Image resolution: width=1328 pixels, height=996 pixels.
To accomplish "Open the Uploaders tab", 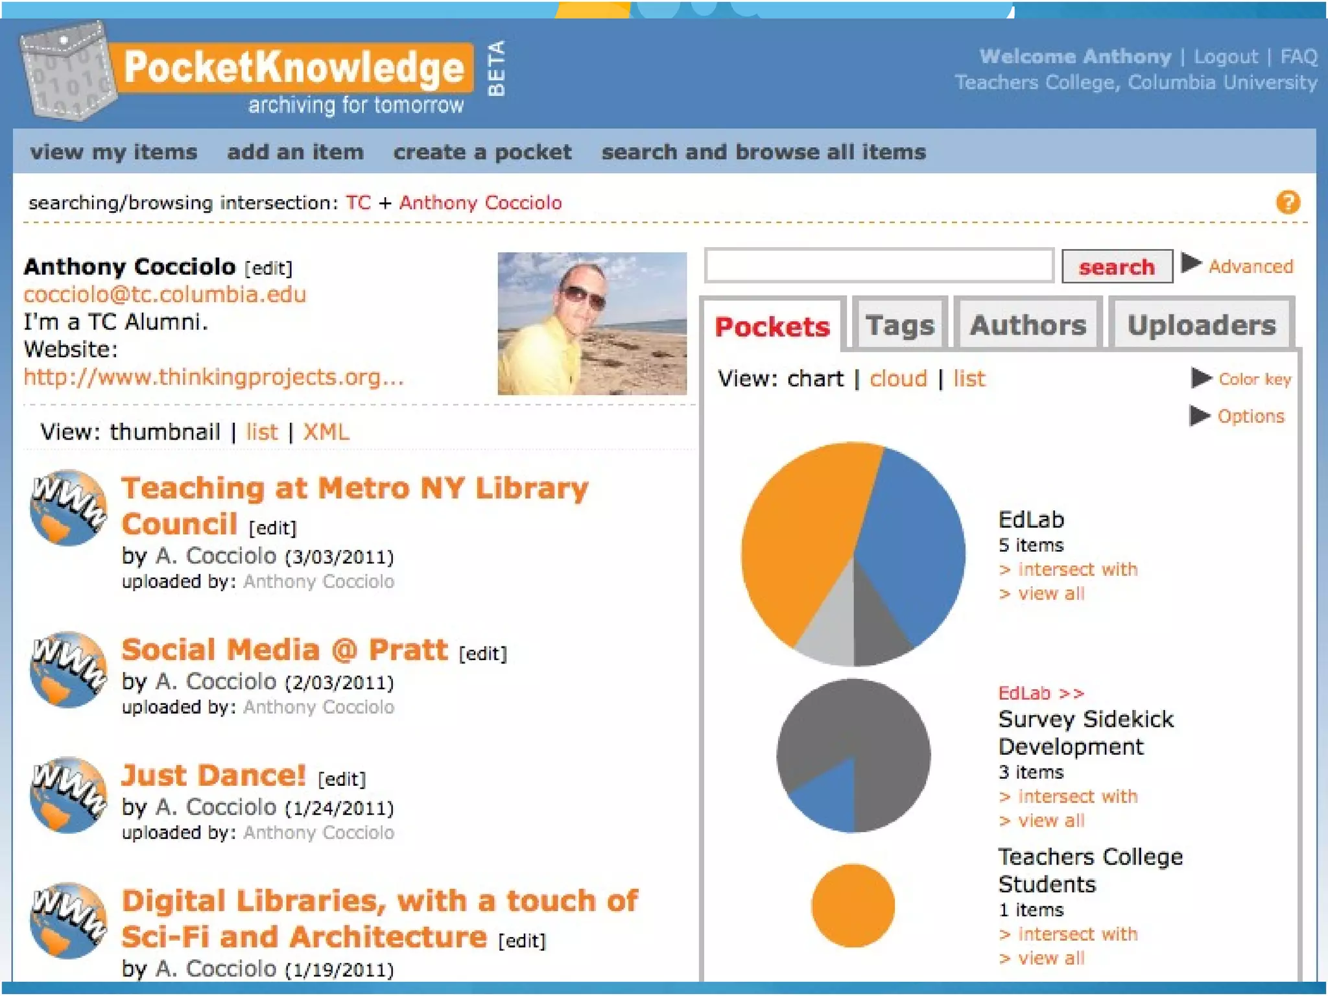I will [1201, 325].
